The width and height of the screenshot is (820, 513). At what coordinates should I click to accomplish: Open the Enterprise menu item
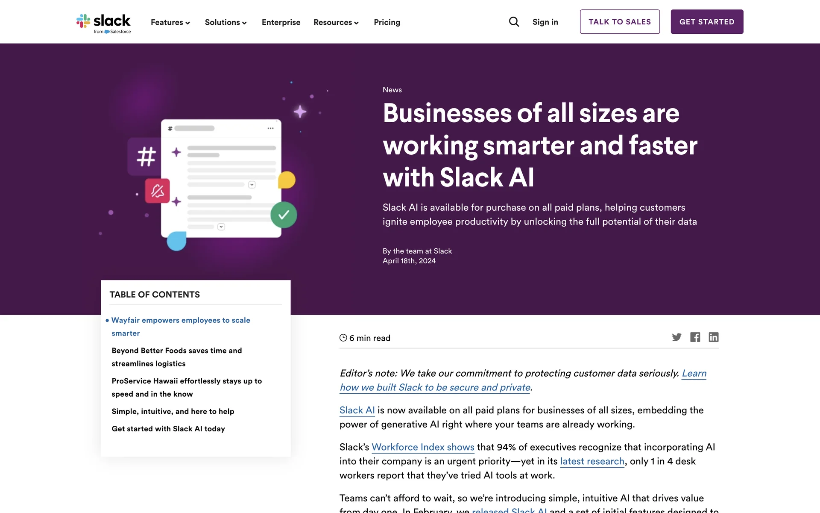[x=281, y=22]
